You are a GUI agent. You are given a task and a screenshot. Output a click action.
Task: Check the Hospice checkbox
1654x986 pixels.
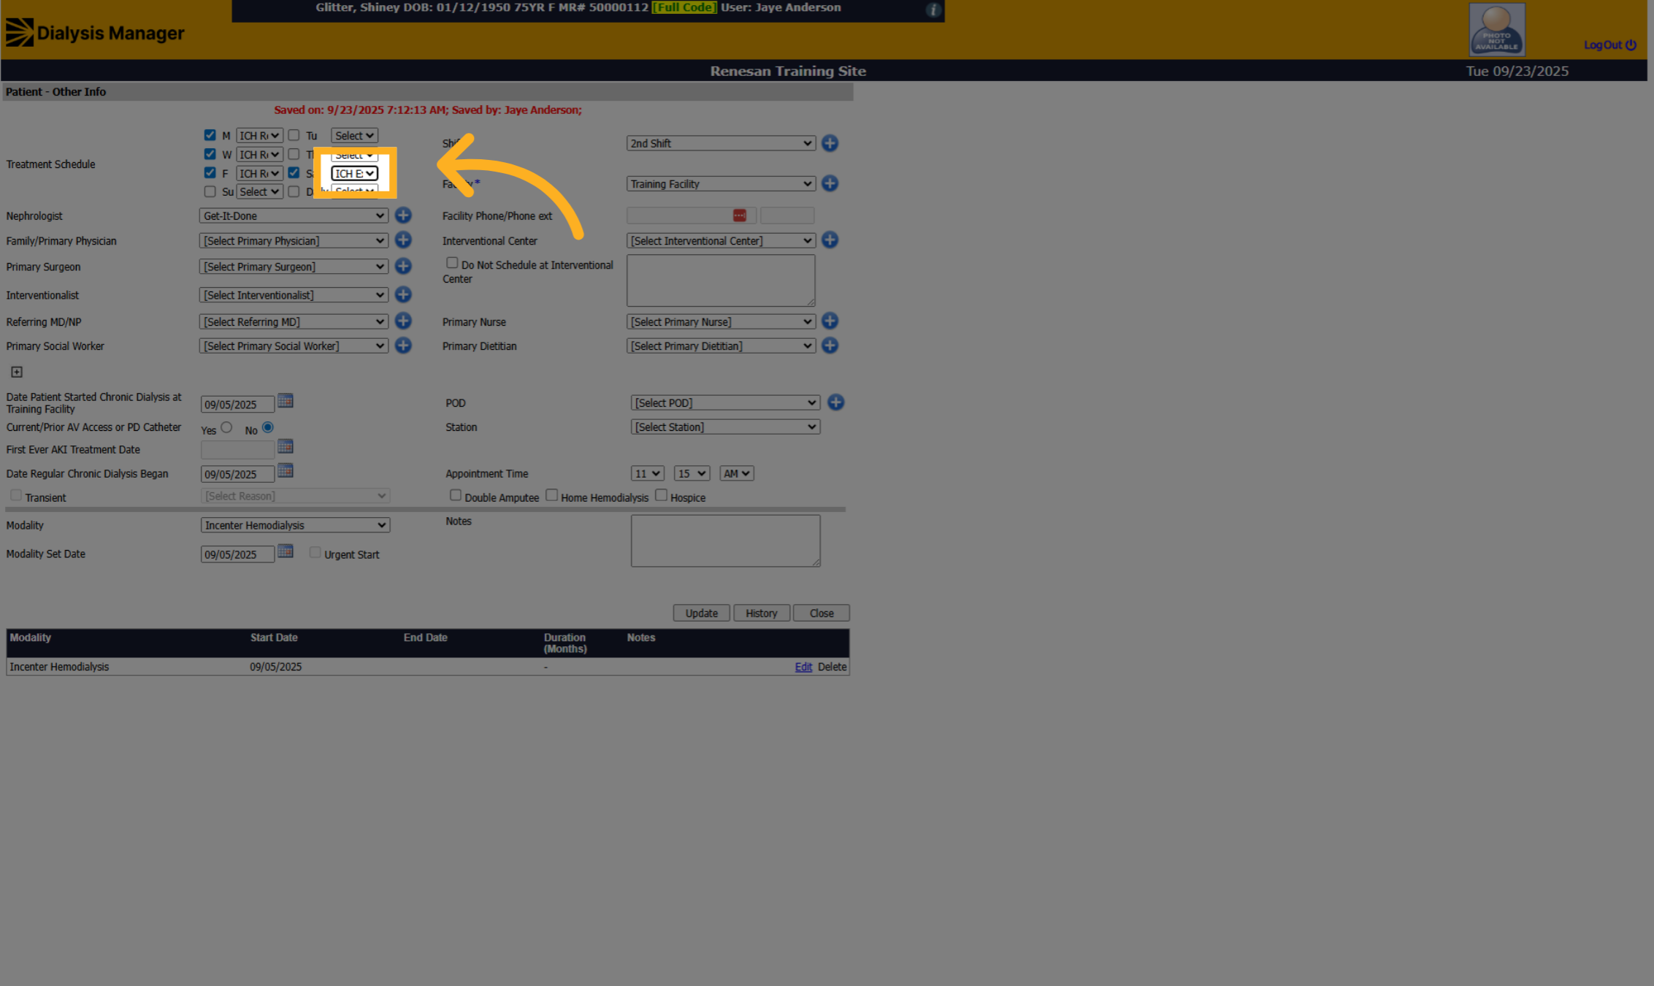[662, 495]
